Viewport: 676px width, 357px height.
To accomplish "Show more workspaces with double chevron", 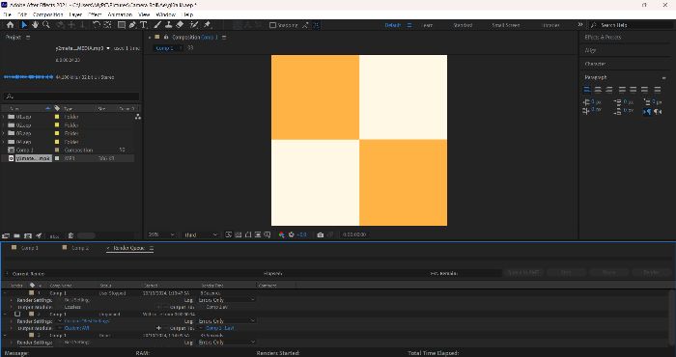I will pos(580,24).
